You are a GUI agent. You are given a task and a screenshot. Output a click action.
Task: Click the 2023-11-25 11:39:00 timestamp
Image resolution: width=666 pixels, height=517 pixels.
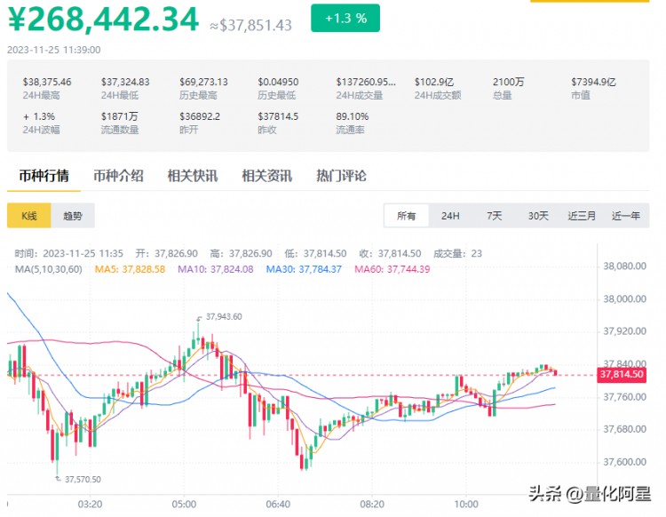(x=54, y=50)
